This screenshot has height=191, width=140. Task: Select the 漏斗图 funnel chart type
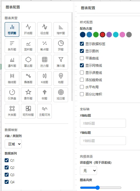61,62
